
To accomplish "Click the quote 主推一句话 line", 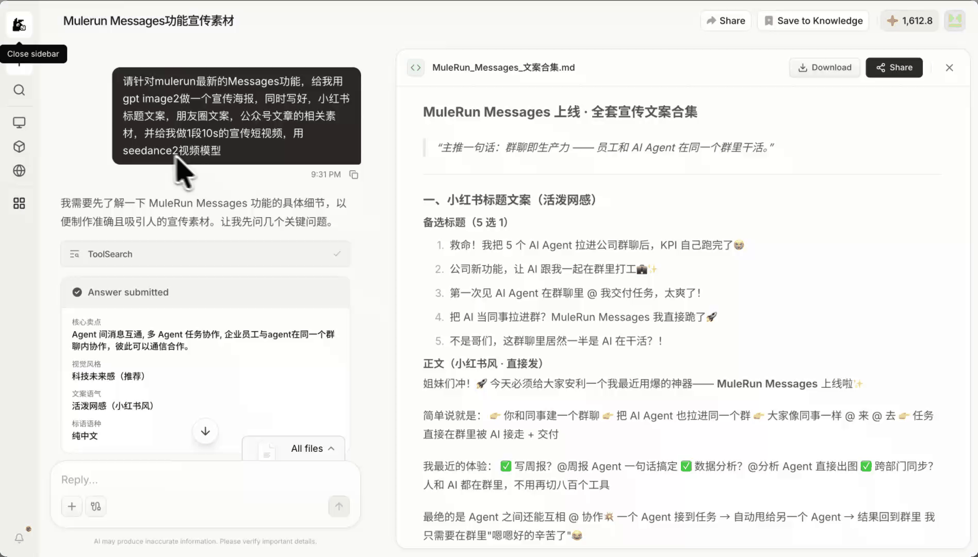I will pos(606,148).
